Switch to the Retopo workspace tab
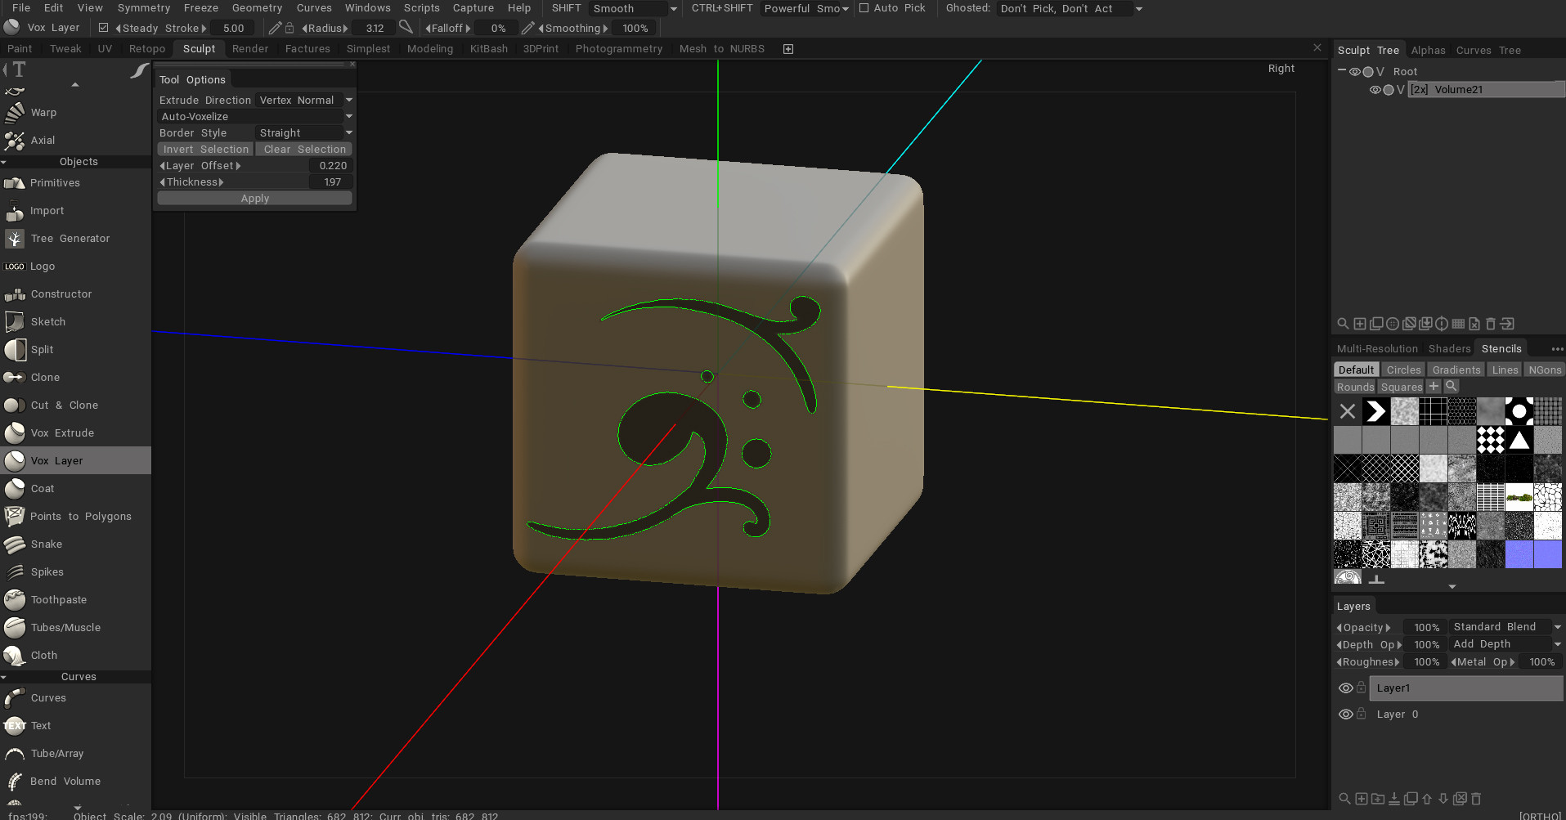This screenshot has height=820, width=1566. [x=147, y=49]
